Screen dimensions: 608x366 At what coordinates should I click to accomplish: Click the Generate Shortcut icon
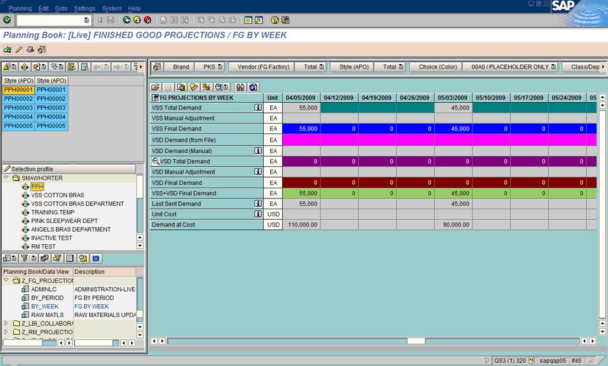(x=259, y=20)
